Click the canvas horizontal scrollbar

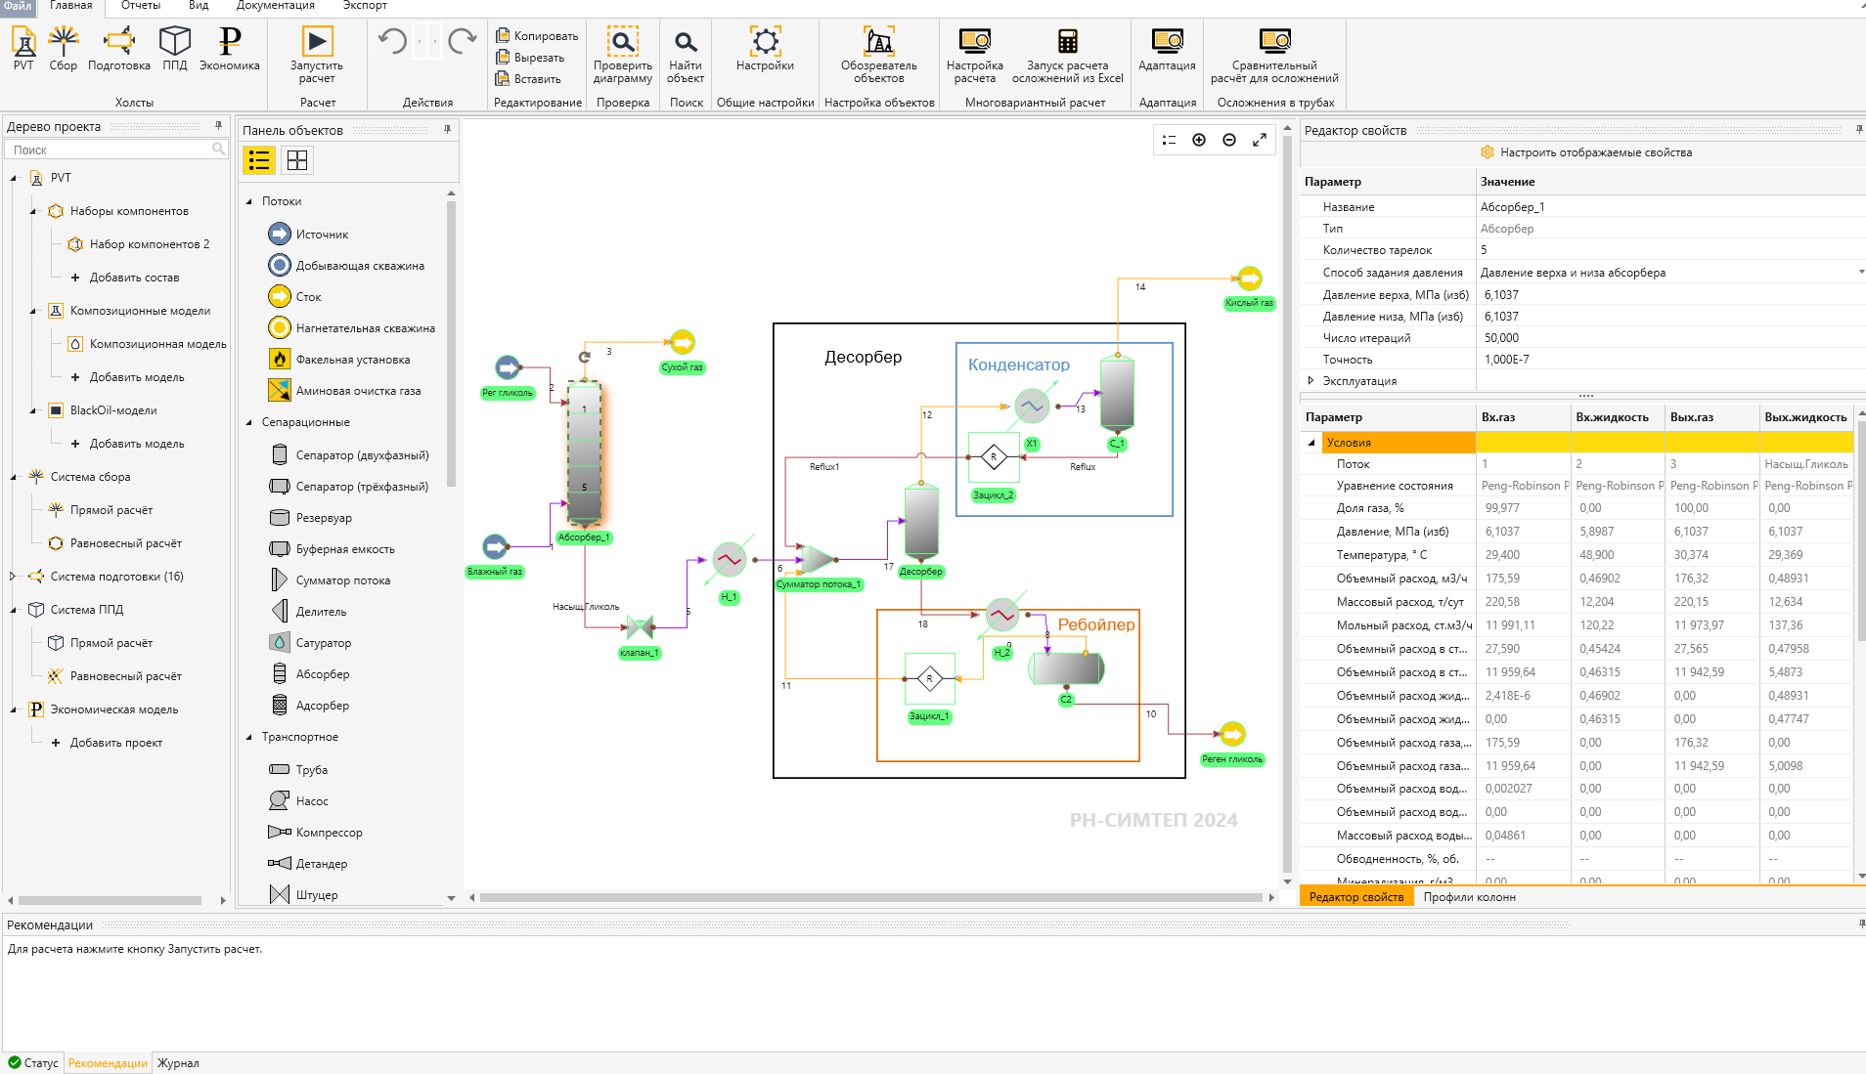pyautogui.click(x=870, y=897)
